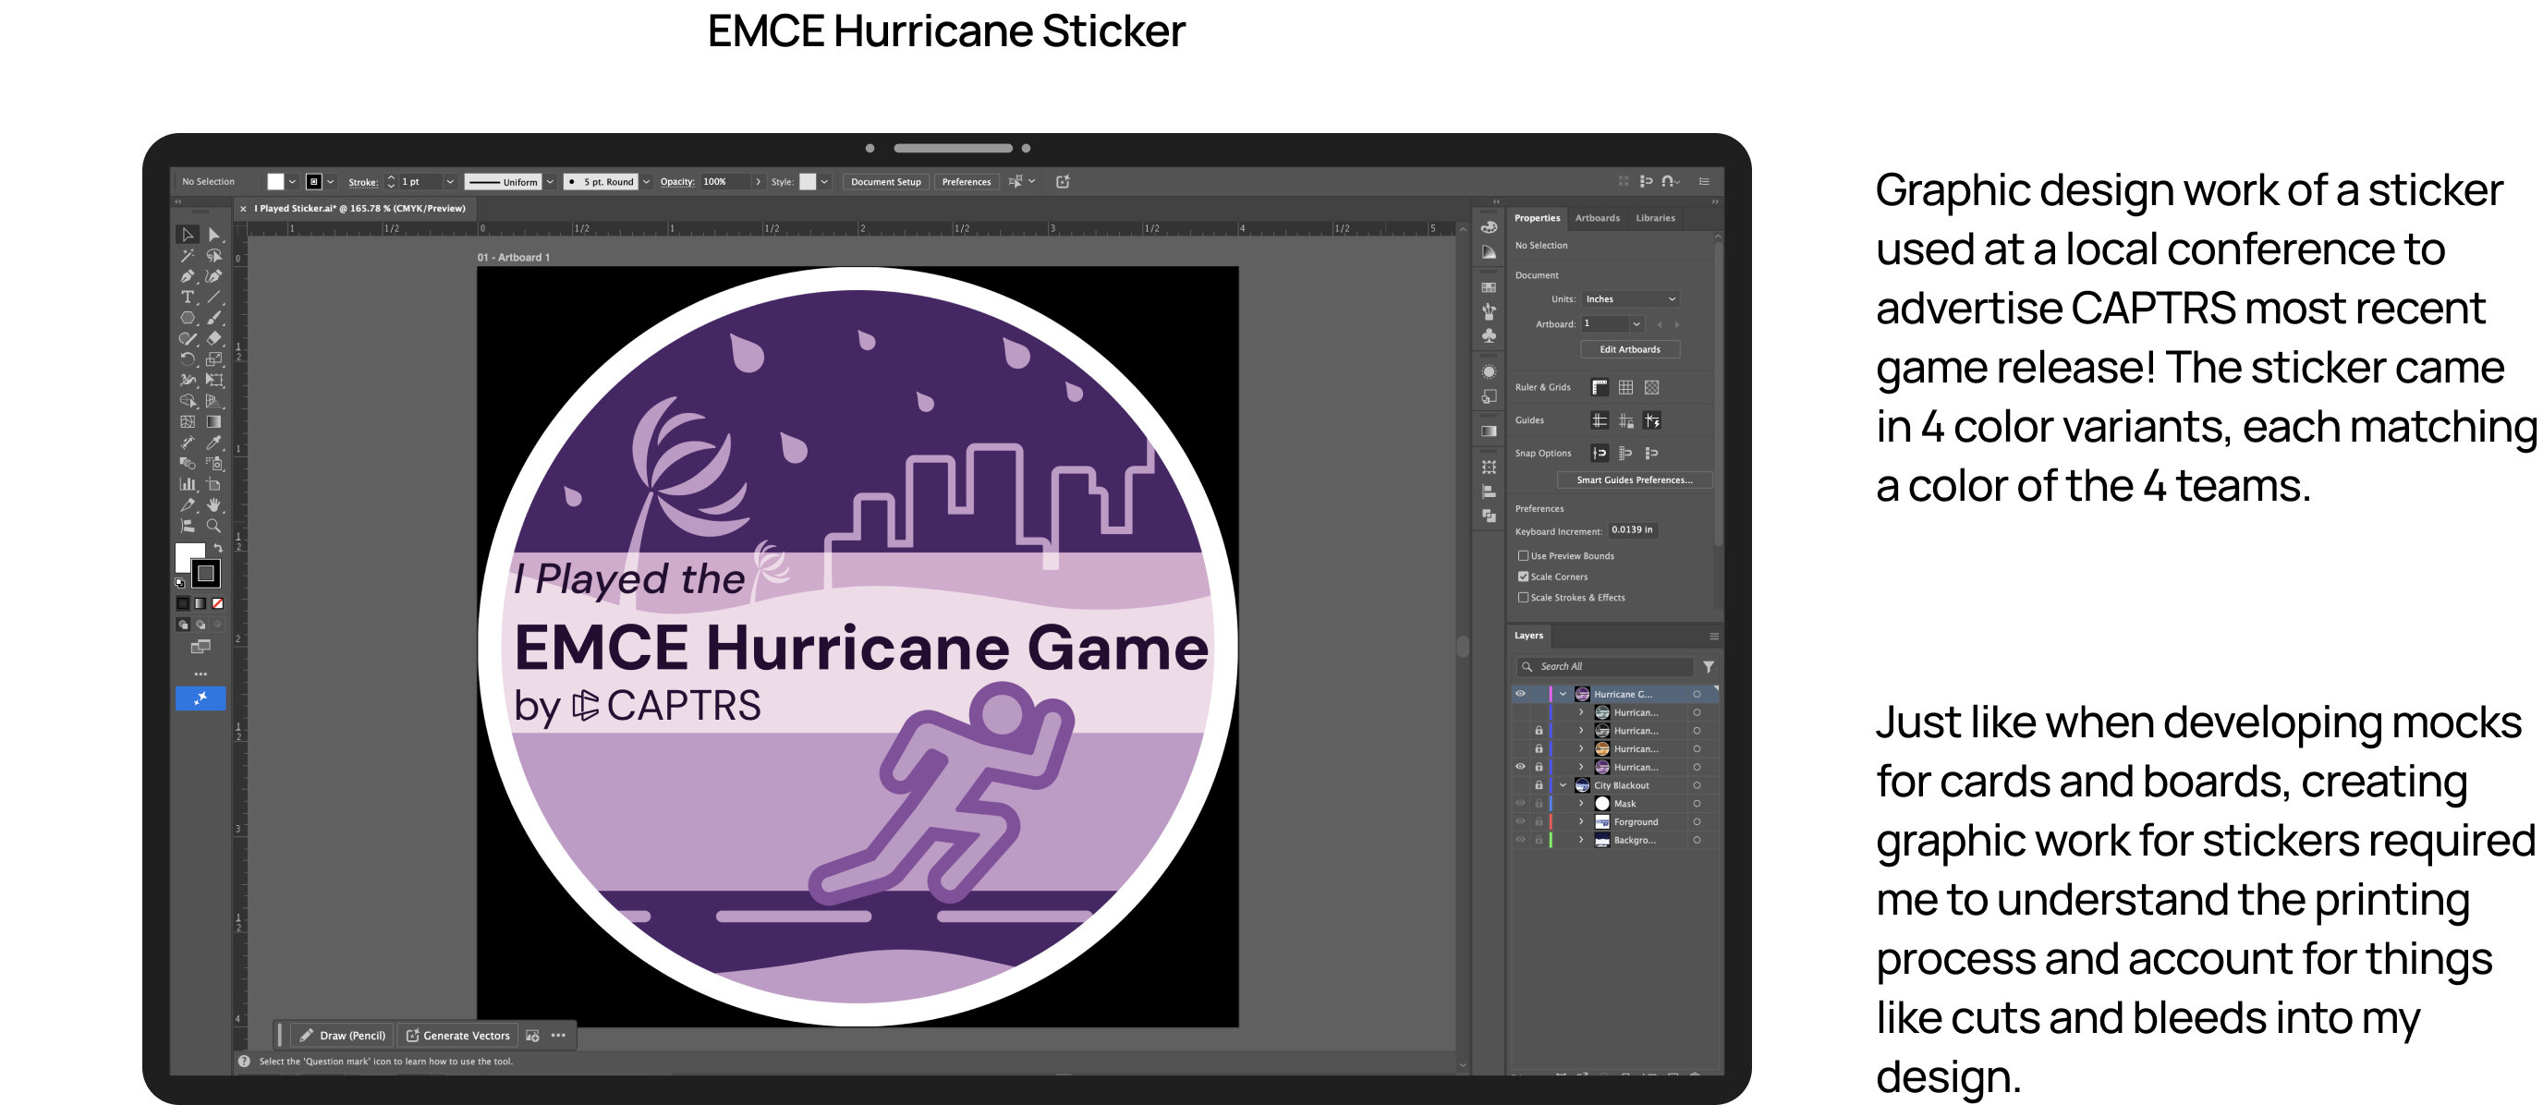Click the Layers filter funnel icon
Screen dimensions: 2543x1105
1708,667
